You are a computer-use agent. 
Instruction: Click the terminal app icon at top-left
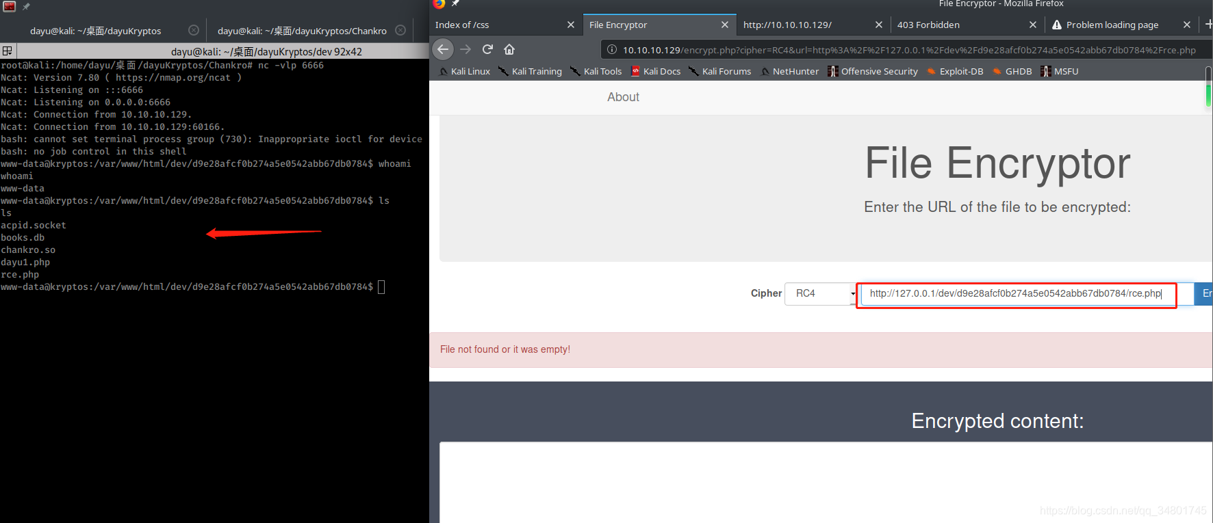pos(10,6)
